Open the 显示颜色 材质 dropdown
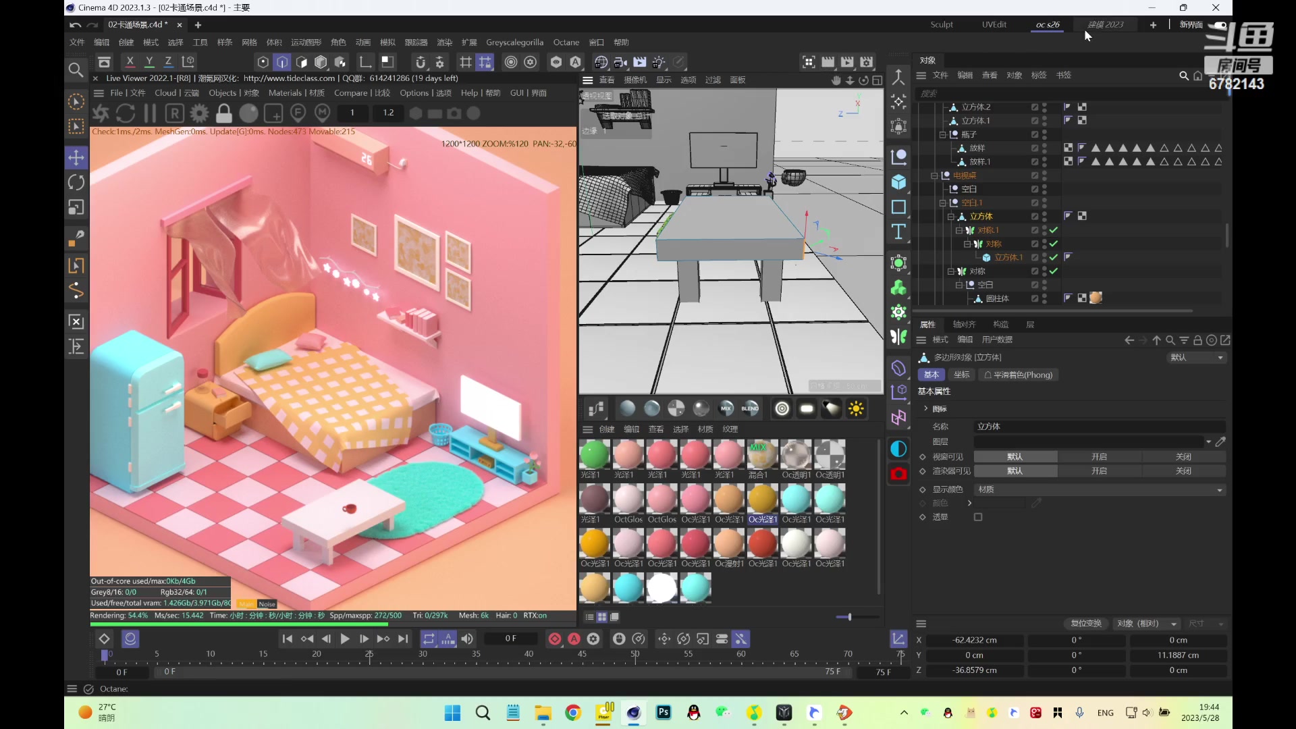1296x729 pixels. click(1100, 489)
